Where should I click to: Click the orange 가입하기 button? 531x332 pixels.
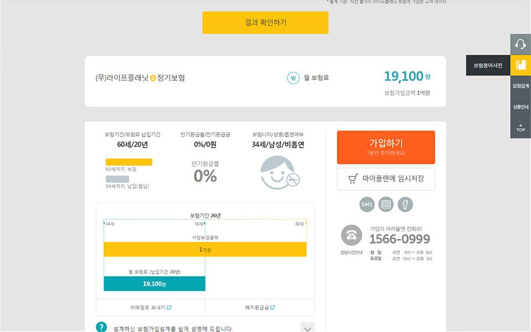[386, 147]
